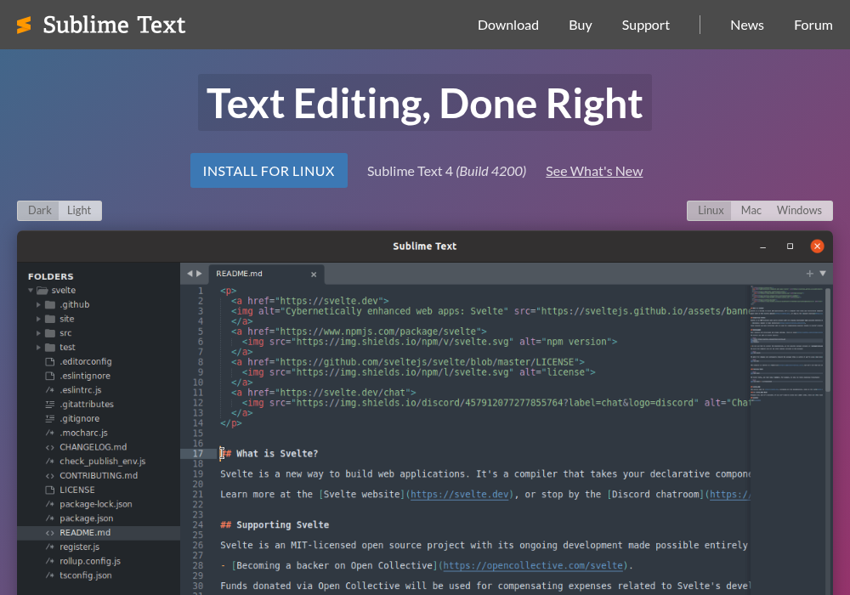Viewport: 850px width, 595px height.
Task: Open package.json in the sidebar
Action: (87, 518)
